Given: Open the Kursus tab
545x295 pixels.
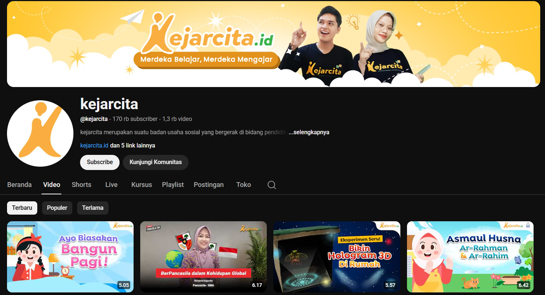Looking at the screenshot, I should tap(141, 185).
